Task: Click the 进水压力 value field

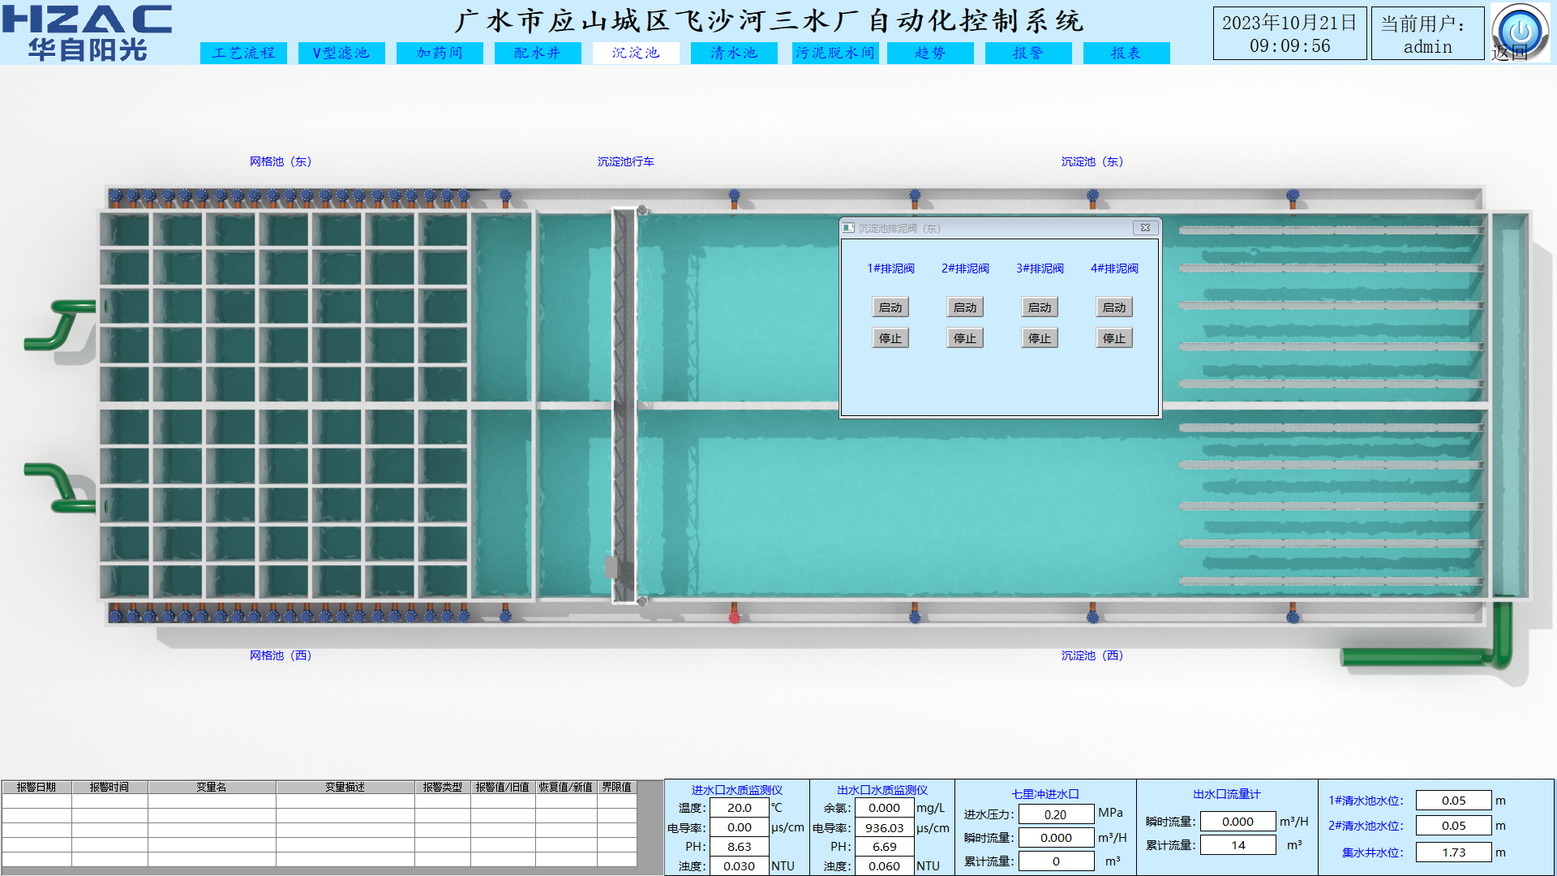Action: click(1056, 814)
